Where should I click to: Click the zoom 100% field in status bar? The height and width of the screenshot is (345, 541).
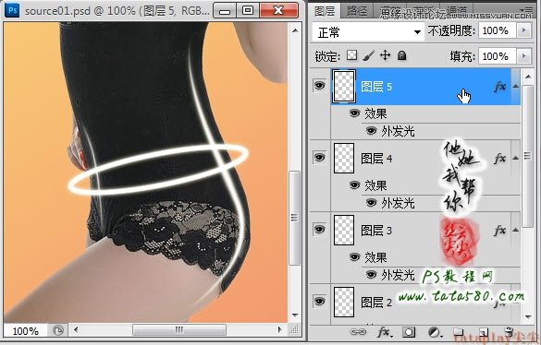pyautogui.click(x=26, y=331)
